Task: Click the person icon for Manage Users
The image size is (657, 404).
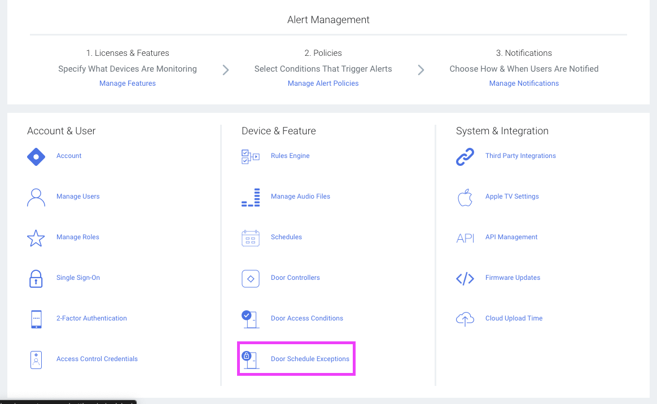Action: 36,197
